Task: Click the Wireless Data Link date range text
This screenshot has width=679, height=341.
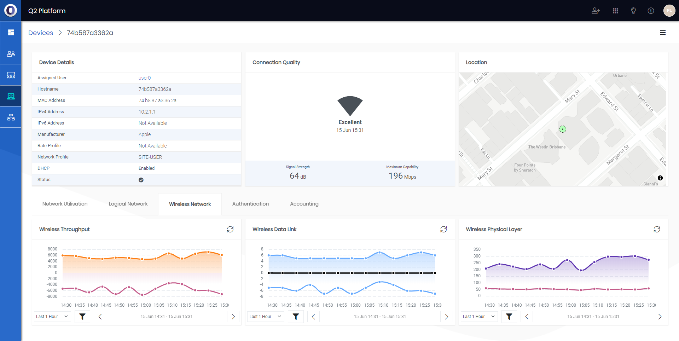Action: [x=380, y=317]
